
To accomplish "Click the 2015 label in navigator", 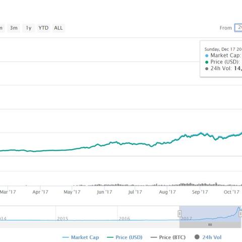I will coord(63,219).
